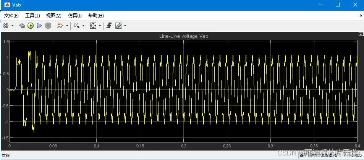Expand the measurements dropdown arrow
The height and width of the screenshot is (160, 364).
(125, 26)
